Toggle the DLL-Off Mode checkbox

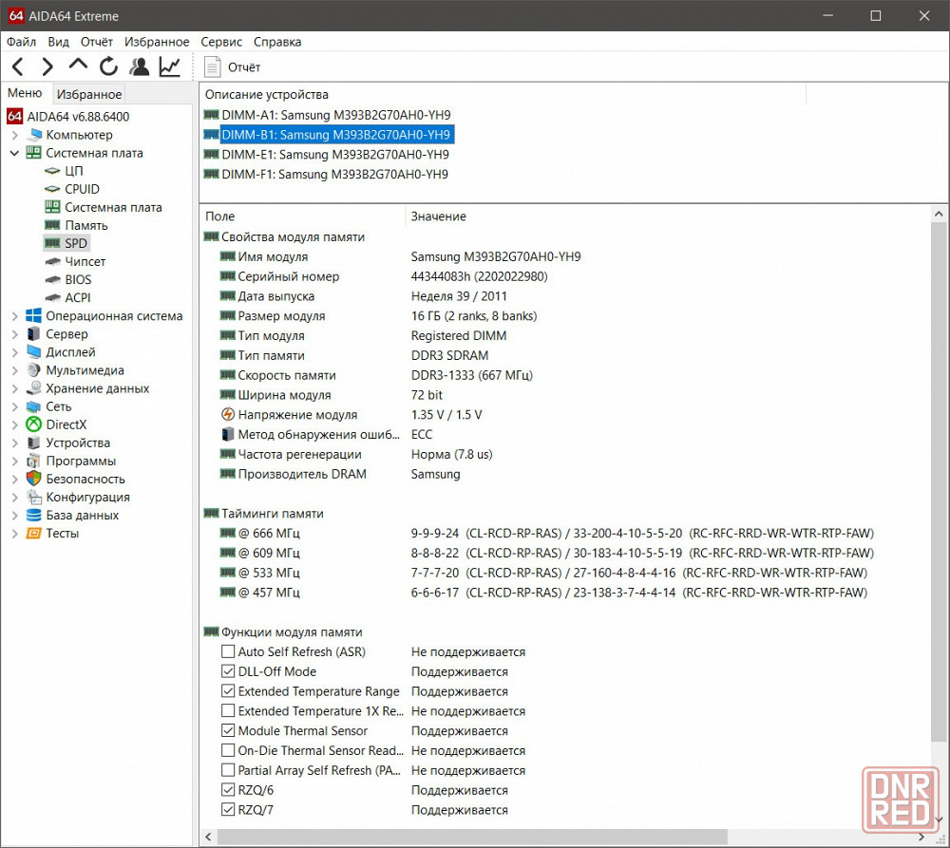(228, 671)
